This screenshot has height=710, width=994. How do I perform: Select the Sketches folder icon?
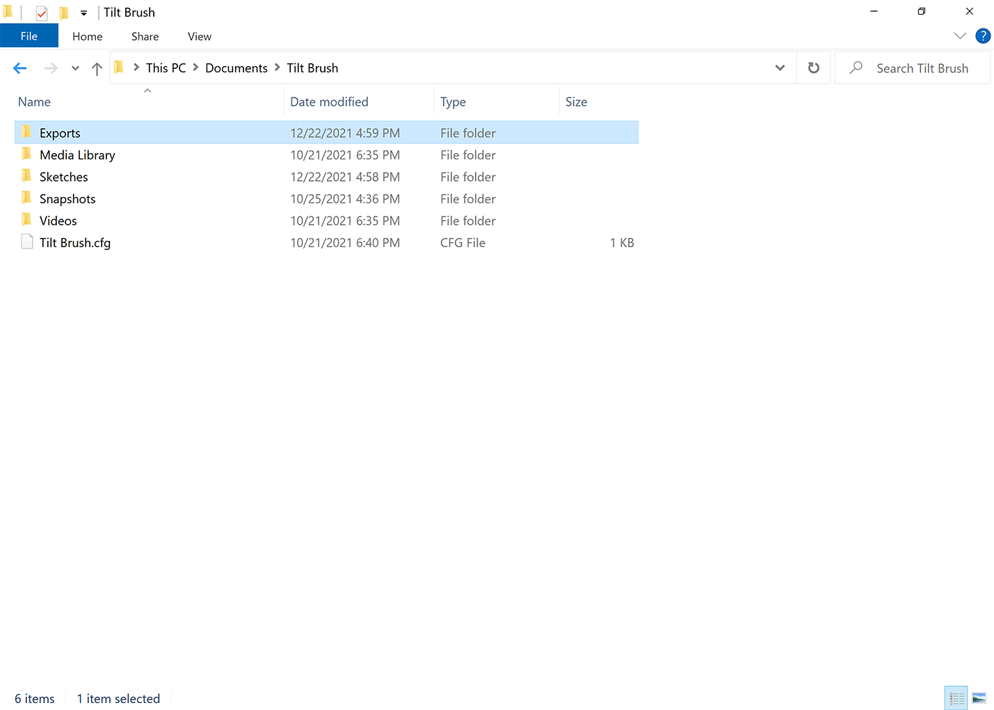point(27,176)
